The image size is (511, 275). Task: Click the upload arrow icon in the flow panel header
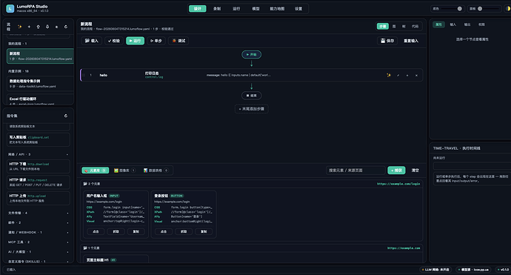[38, 27]
